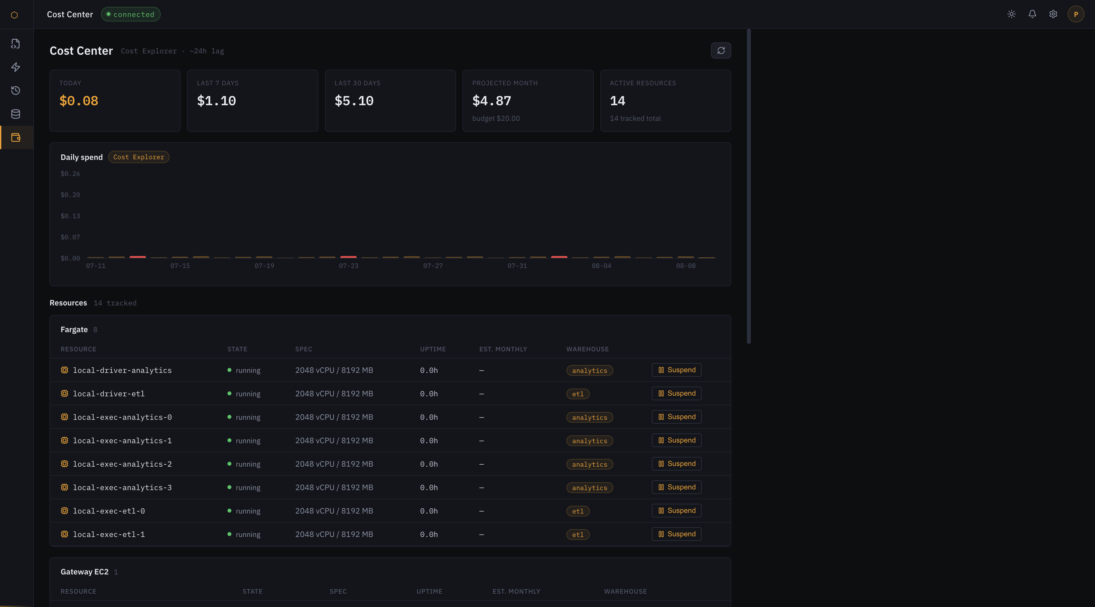1095x607 pixels.
Task: Click the chip icon beside local-exec-analytics-3
Action: [64, 487]
